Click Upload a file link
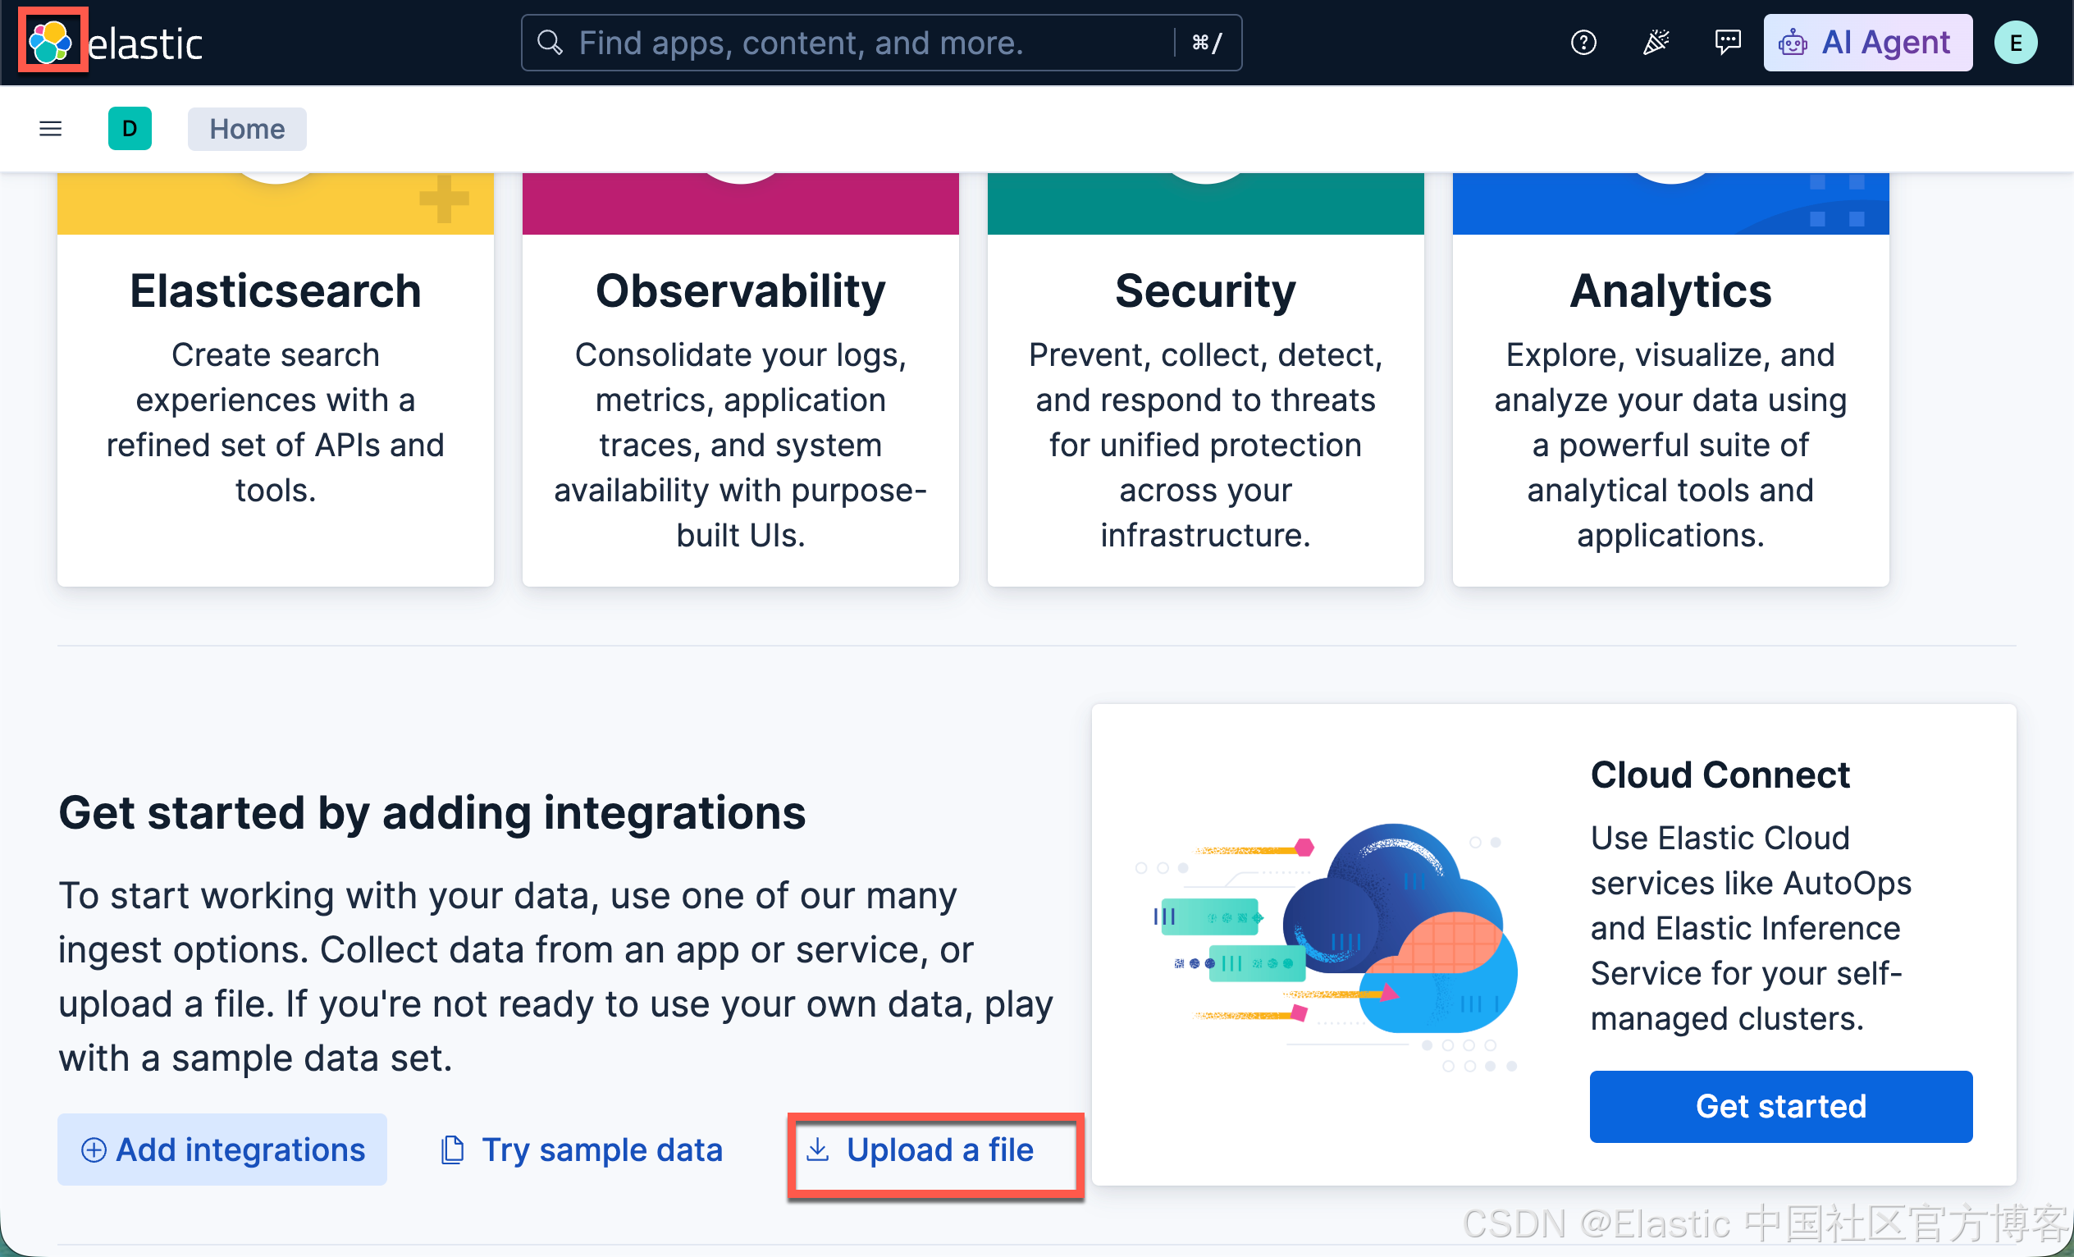2074x1257 pixels. (919, 1150)
